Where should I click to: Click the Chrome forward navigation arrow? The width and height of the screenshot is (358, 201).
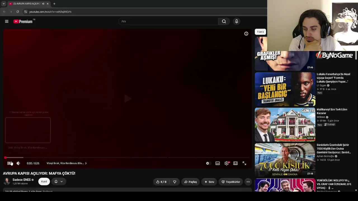pyautogui.click(x=11, y=12)
